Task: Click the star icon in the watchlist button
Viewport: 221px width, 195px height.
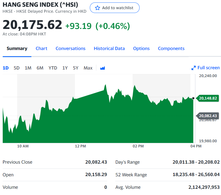Action: pos(97,8)
